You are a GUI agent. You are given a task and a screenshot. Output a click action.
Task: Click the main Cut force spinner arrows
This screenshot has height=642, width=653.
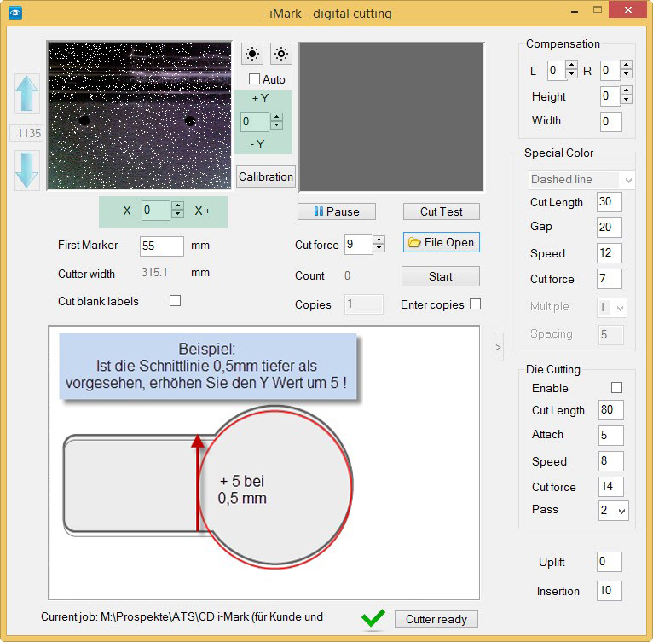click(x=379, y=244)
